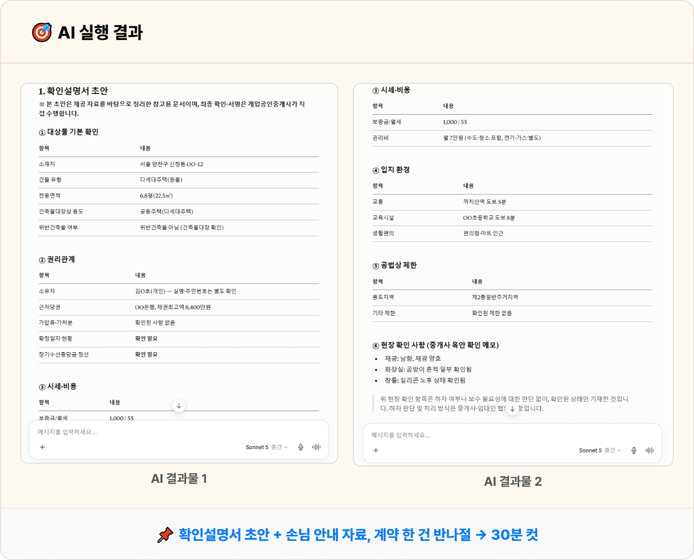Start voice mode waveform icon in AI 결과물 2

click(x=650, y=451)
